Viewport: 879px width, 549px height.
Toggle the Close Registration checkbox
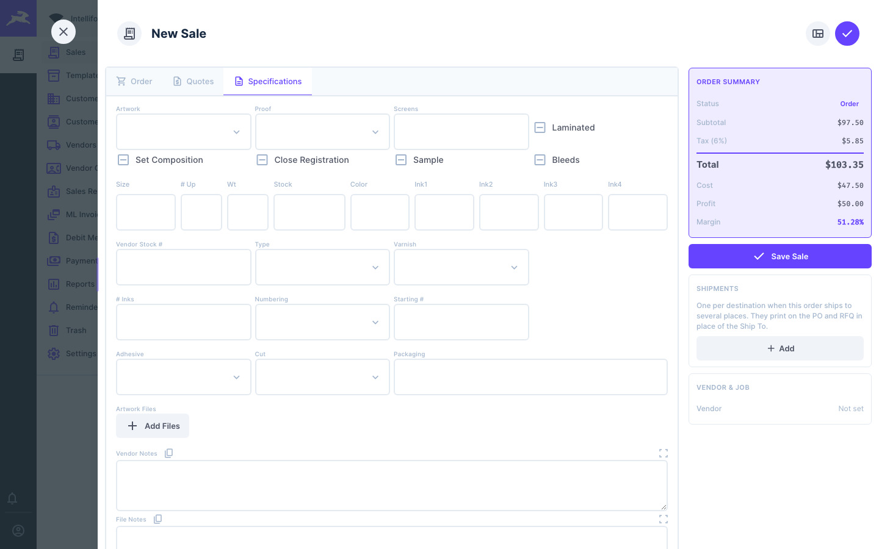click(x=262, y=160)
